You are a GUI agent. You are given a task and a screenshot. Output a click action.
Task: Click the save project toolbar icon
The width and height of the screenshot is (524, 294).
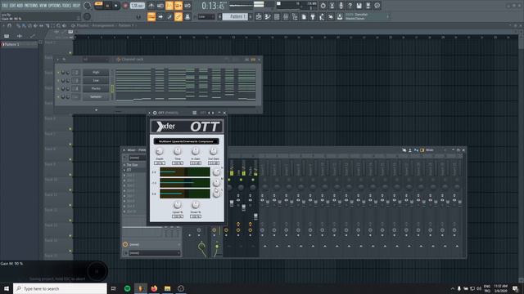coord(359,6)
